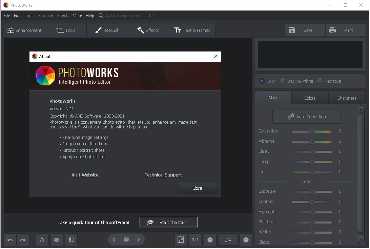Select the Negative radio button

(x=320, y=81)
